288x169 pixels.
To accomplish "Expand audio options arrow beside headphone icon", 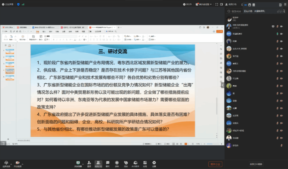I will pyautogui.click(x=11, y=163).
